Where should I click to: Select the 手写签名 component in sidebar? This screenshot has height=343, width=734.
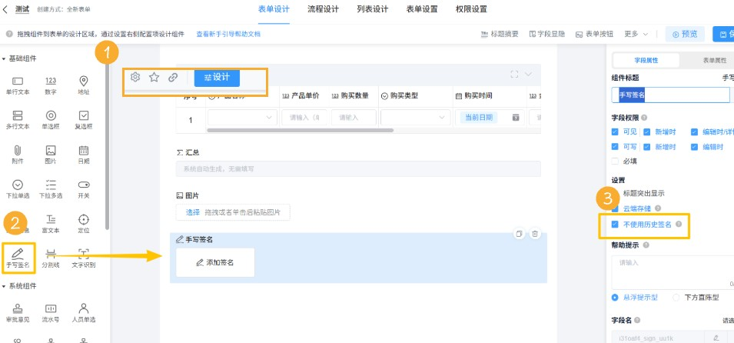pos(18,257)
